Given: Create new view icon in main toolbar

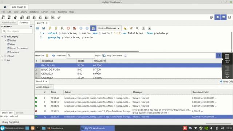Looking at the screenshot, I should coord(34,17).
